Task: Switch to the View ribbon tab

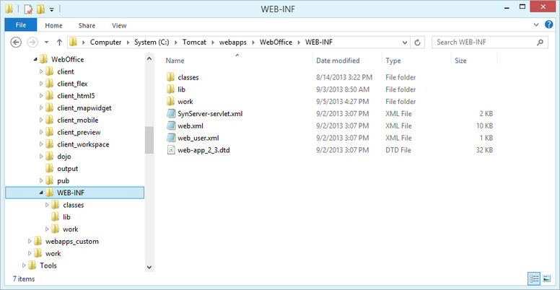Action: 119,25
